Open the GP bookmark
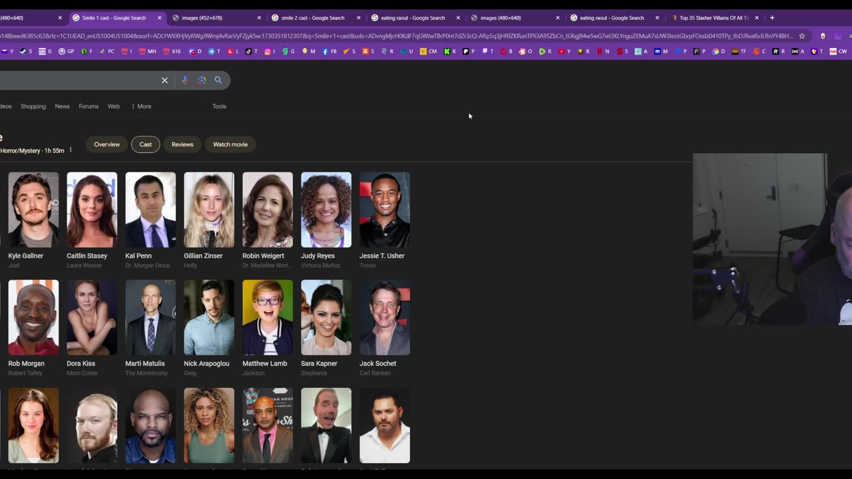The height and width of the screenshot is (479, 852). (x=66, y=51)
